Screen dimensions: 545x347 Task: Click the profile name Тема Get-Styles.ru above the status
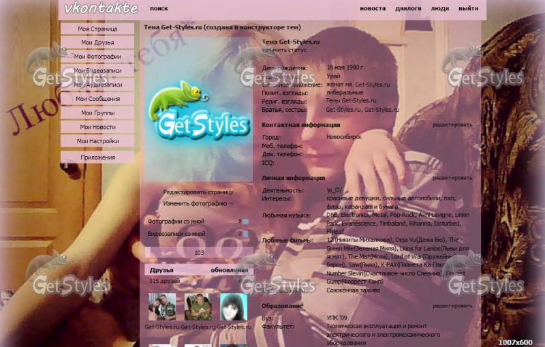[291, 42]
